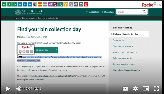Screen dimensions: 164x94
Task: Decrease text size with the minus icon
Action: (20, 4)
